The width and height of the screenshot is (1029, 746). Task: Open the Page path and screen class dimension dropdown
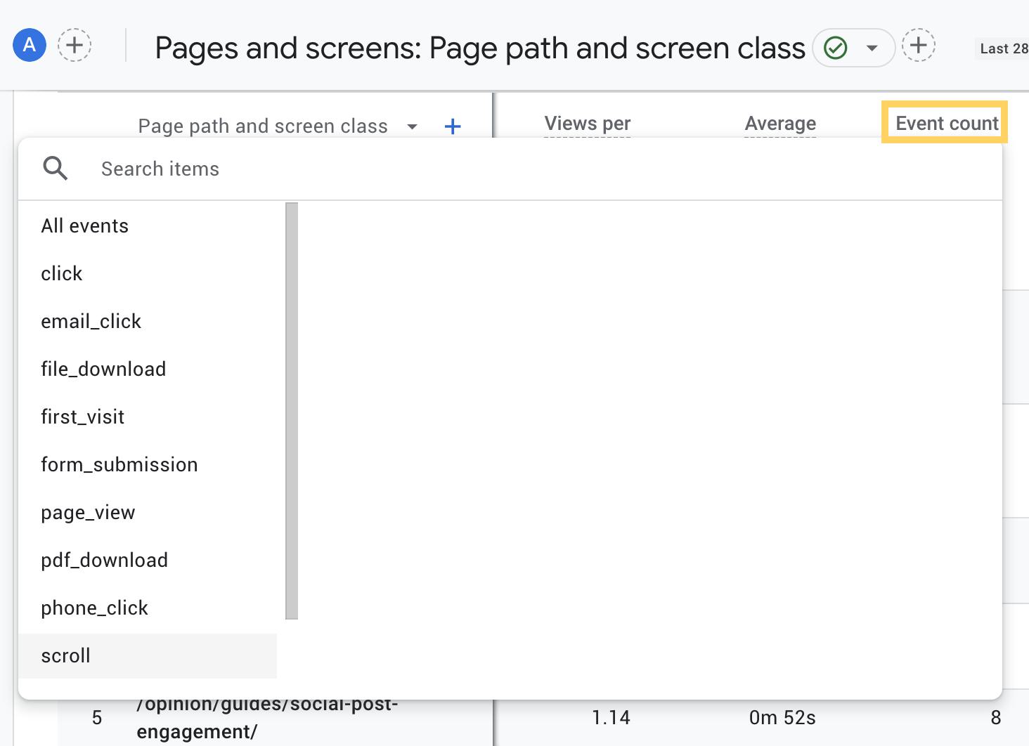[x=413, y=126]
